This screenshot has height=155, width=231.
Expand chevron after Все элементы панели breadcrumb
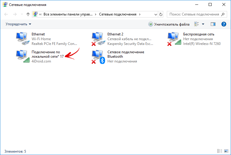click(x=96, y=14)
